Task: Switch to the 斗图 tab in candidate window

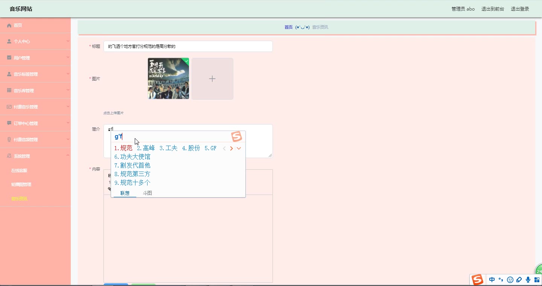Action: 147,193
